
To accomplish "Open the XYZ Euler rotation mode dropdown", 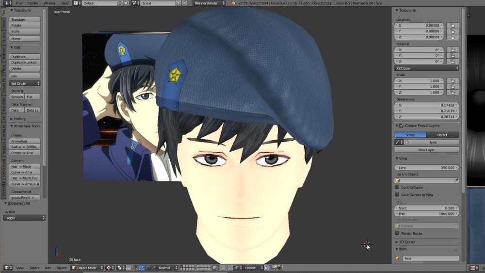I will [426, 68].
